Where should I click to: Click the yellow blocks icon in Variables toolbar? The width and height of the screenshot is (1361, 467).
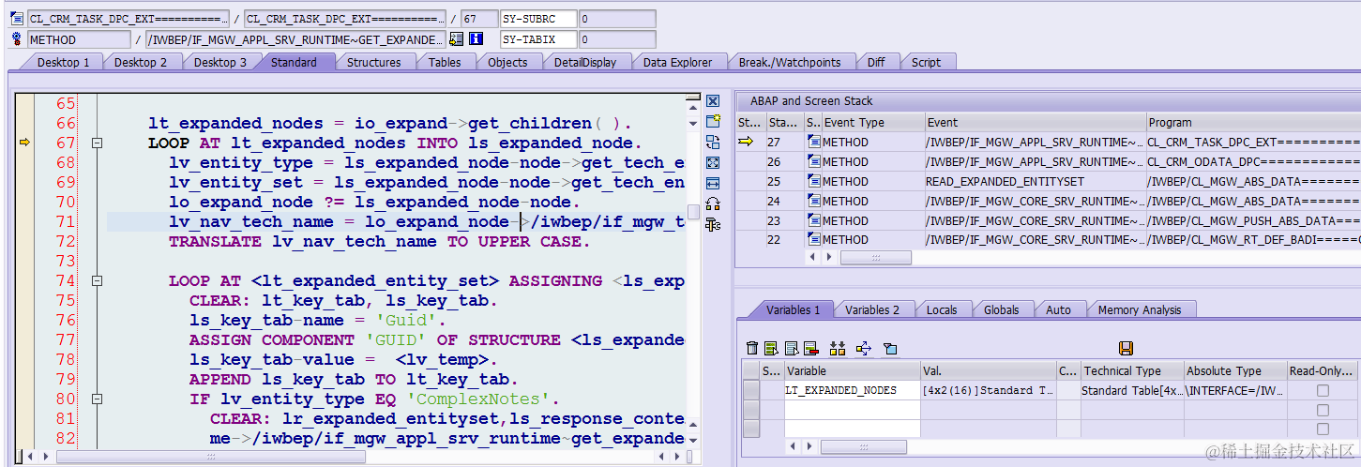tap(838, 349)
